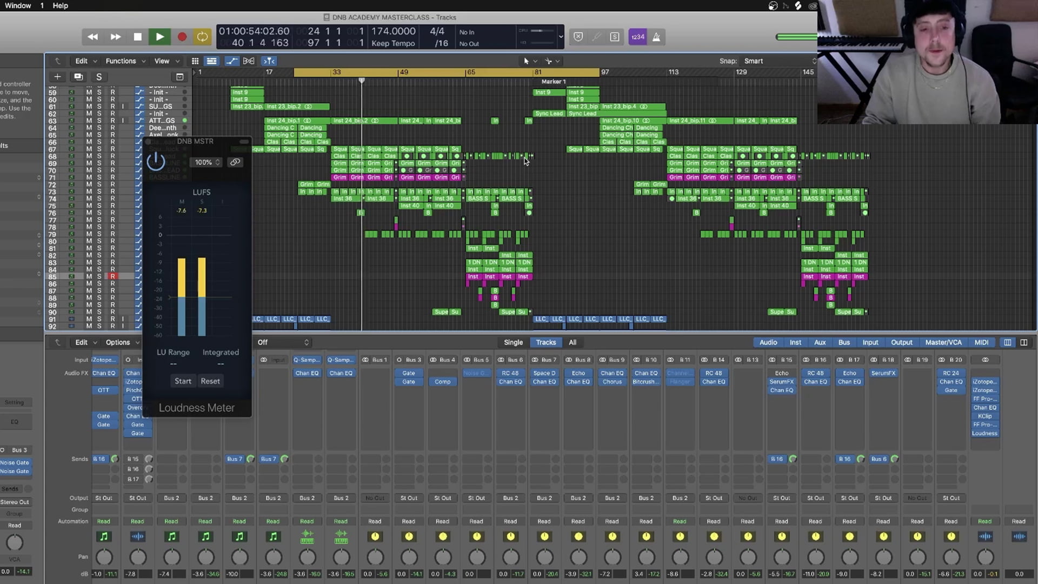This screenshot has height=584, width=1038.
Task: Toggle the automation curve icon
Action: 231,61
